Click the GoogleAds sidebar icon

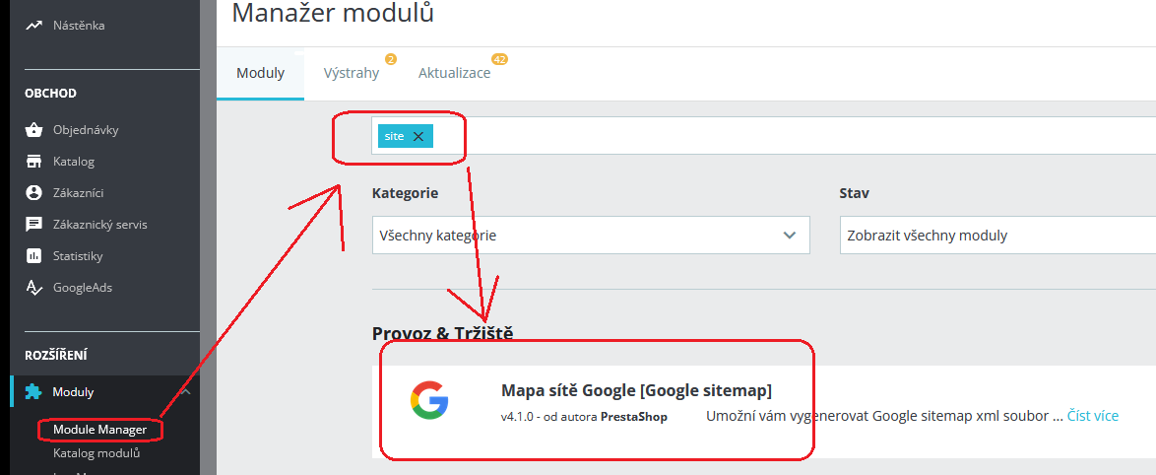33,288
